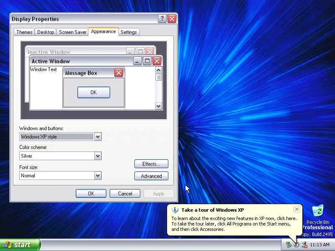Click the grayed-out Apply button
The image size is (335, 251).
(x=159, y=194)
